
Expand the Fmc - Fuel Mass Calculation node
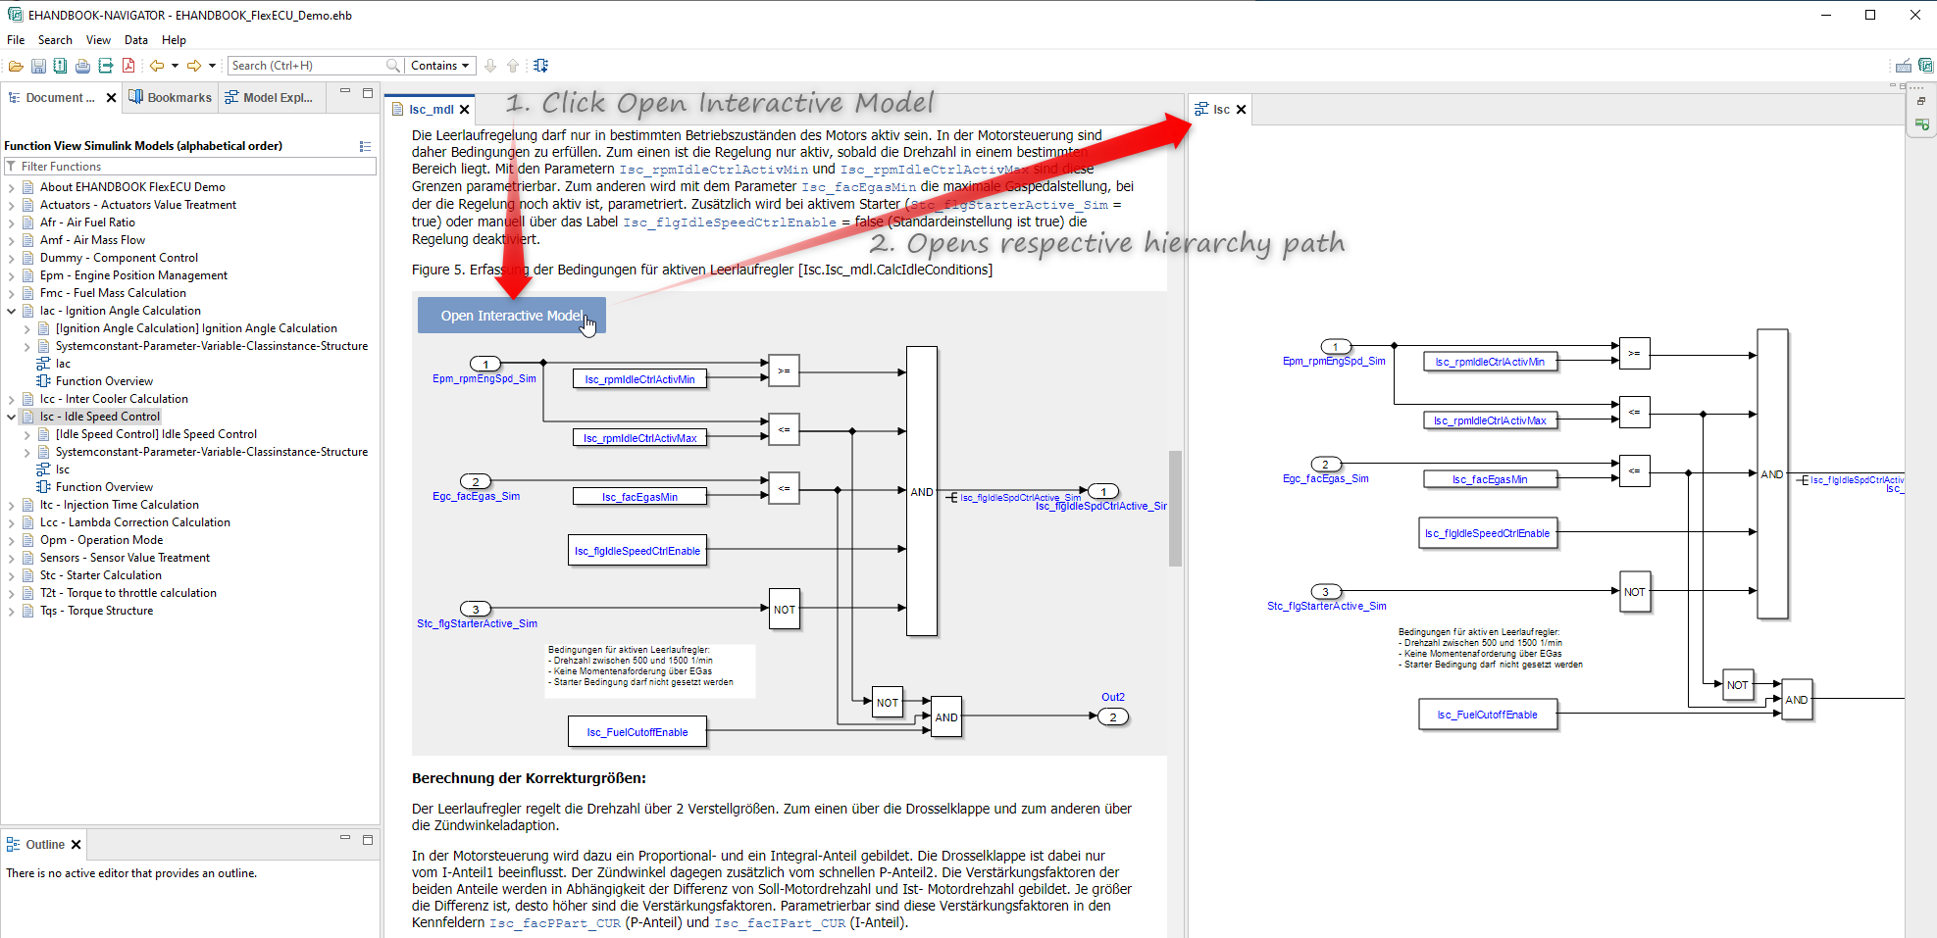pos(12,293)
